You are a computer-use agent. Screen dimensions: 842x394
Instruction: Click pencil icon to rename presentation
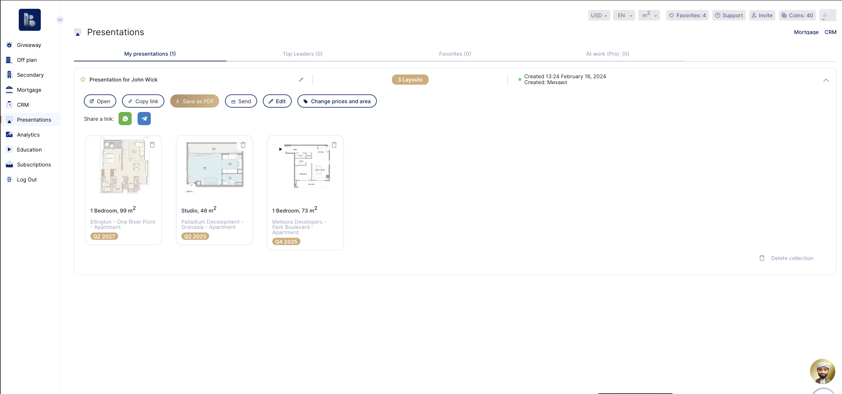pos(301,79)
